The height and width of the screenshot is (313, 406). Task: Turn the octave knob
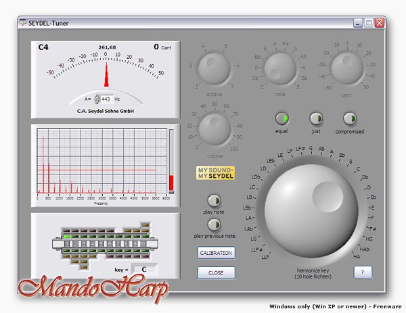(x=214, y=69)
